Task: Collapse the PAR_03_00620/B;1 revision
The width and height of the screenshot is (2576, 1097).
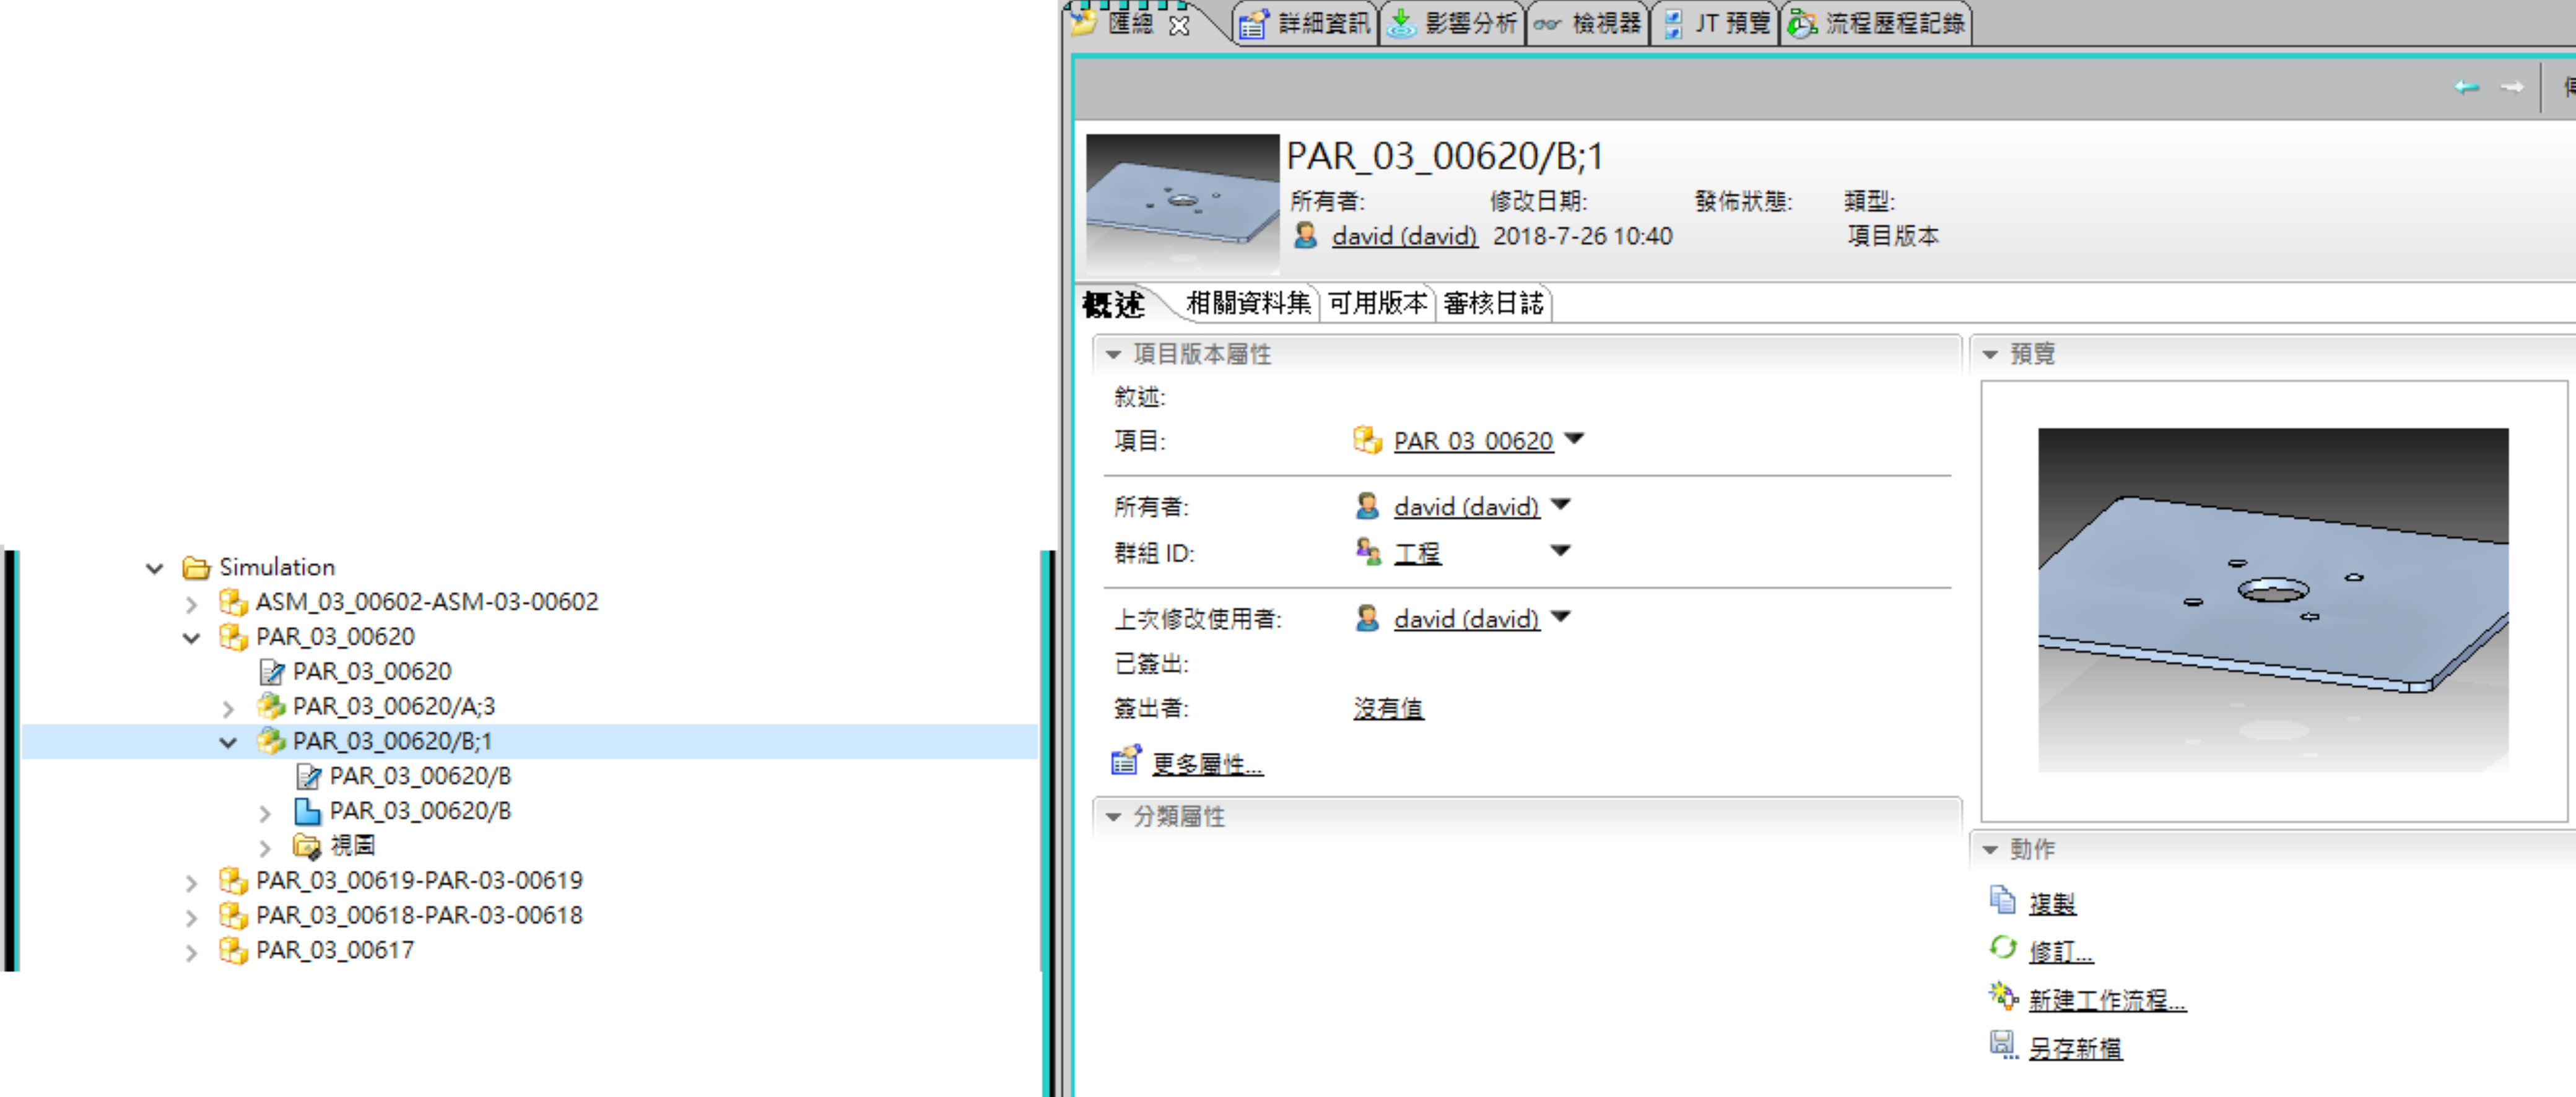Action: (229, 743)
